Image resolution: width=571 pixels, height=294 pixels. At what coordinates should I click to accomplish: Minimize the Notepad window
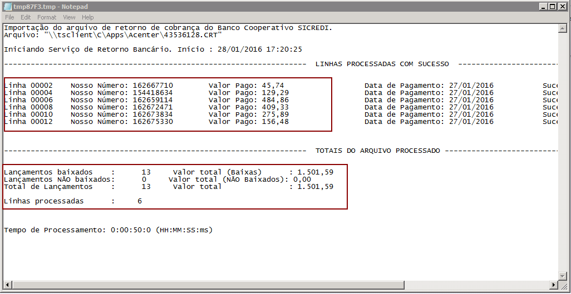coord(542,7)
